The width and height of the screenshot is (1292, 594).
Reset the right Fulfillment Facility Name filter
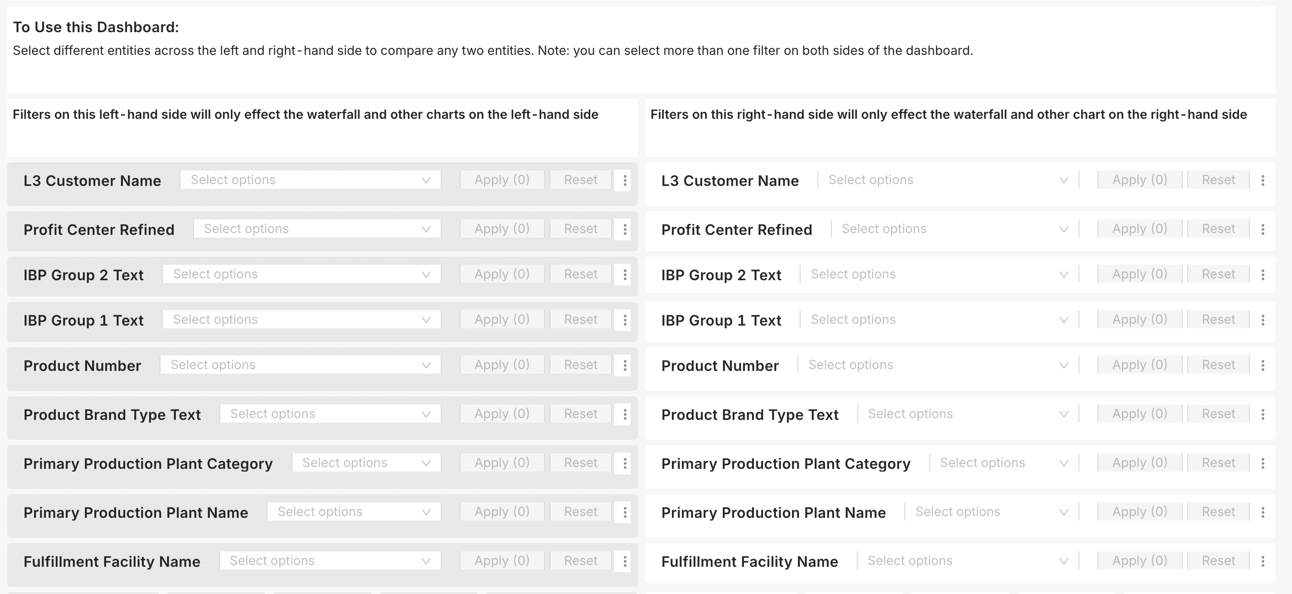pos(1218,560)
